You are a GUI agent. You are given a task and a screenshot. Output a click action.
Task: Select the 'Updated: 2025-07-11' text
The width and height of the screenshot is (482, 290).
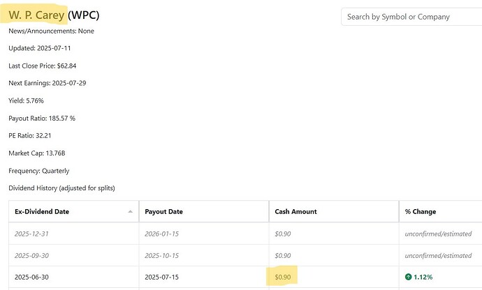tap(40, 48)
